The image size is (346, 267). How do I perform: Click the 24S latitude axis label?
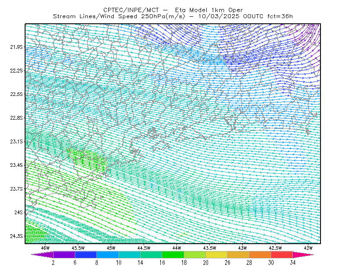tap(19, 212)
